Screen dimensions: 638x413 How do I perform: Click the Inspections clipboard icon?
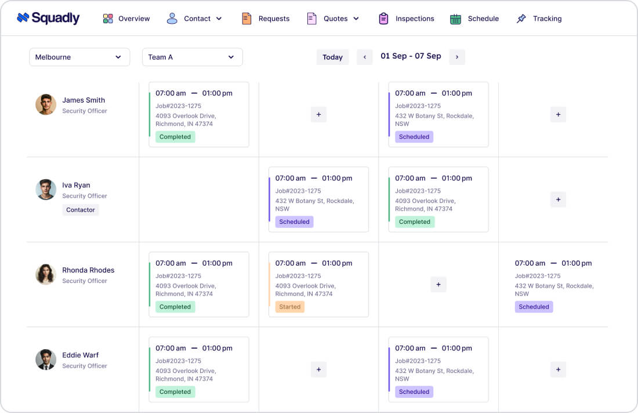[383, 19]
